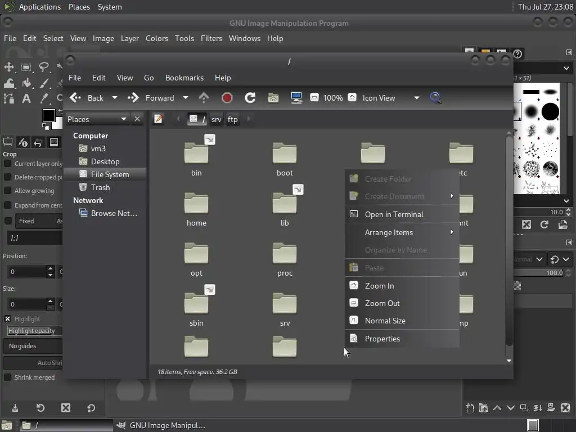
Task: Click the Search magnifier icon
Action: [435, 98]
